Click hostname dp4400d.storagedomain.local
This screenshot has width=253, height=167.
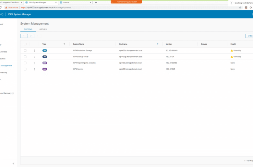click(x=131, y=50)
